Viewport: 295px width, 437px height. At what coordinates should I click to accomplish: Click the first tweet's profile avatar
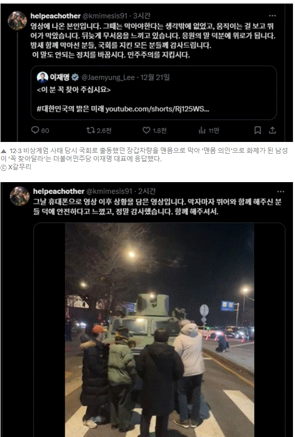17,21
